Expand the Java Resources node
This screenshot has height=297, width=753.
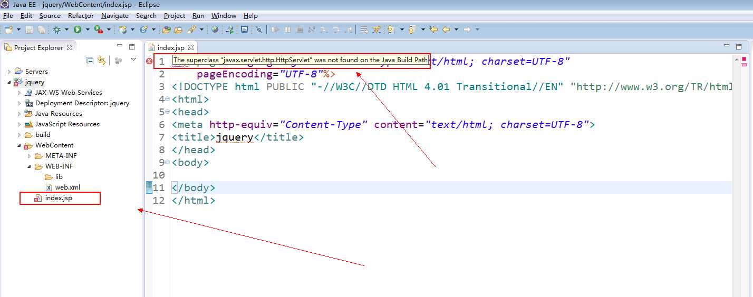(x=20, y=114)
